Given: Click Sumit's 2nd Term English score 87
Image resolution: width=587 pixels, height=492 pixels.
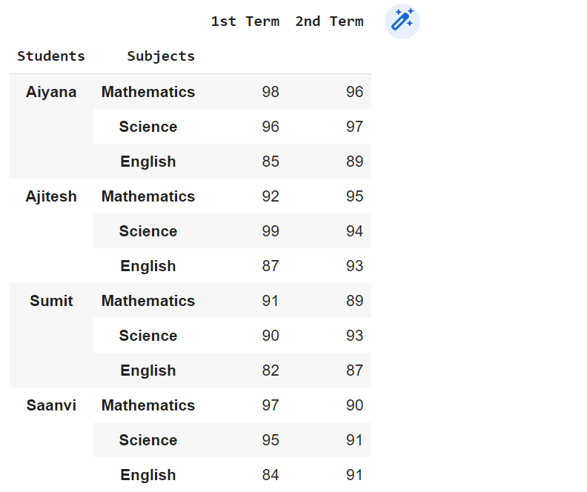Looking at the screenshot, I should (x=354, y=370).
